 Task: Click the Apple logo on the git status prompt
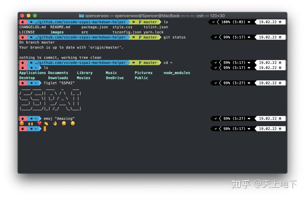click(x=23, y=37)
